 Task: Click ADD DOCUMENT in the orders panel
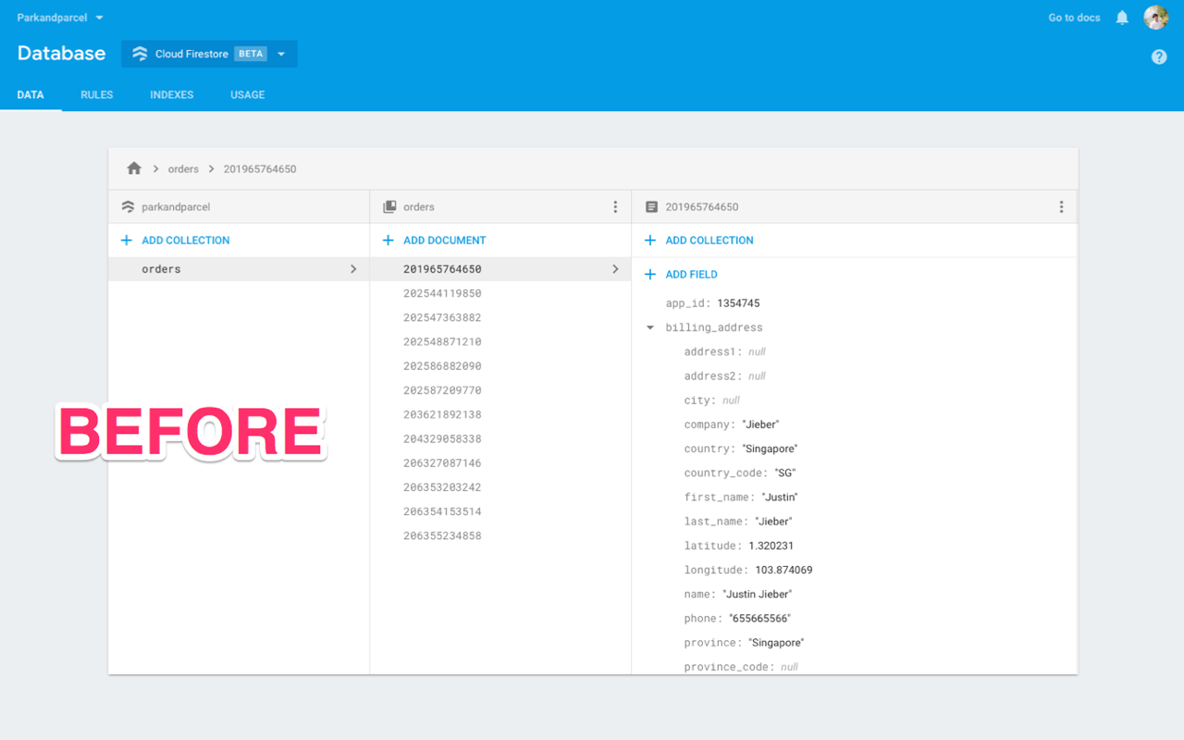pyautogui.click(x=433, y=240)
